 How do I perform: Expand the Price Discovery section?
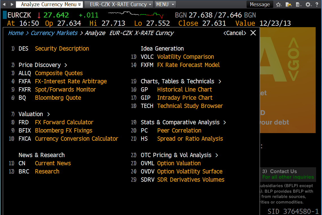40,65
